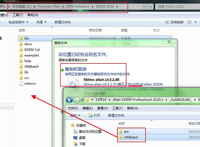Click the liblmx-altair.14.5.2.dll file icon

tap(73, 83)
